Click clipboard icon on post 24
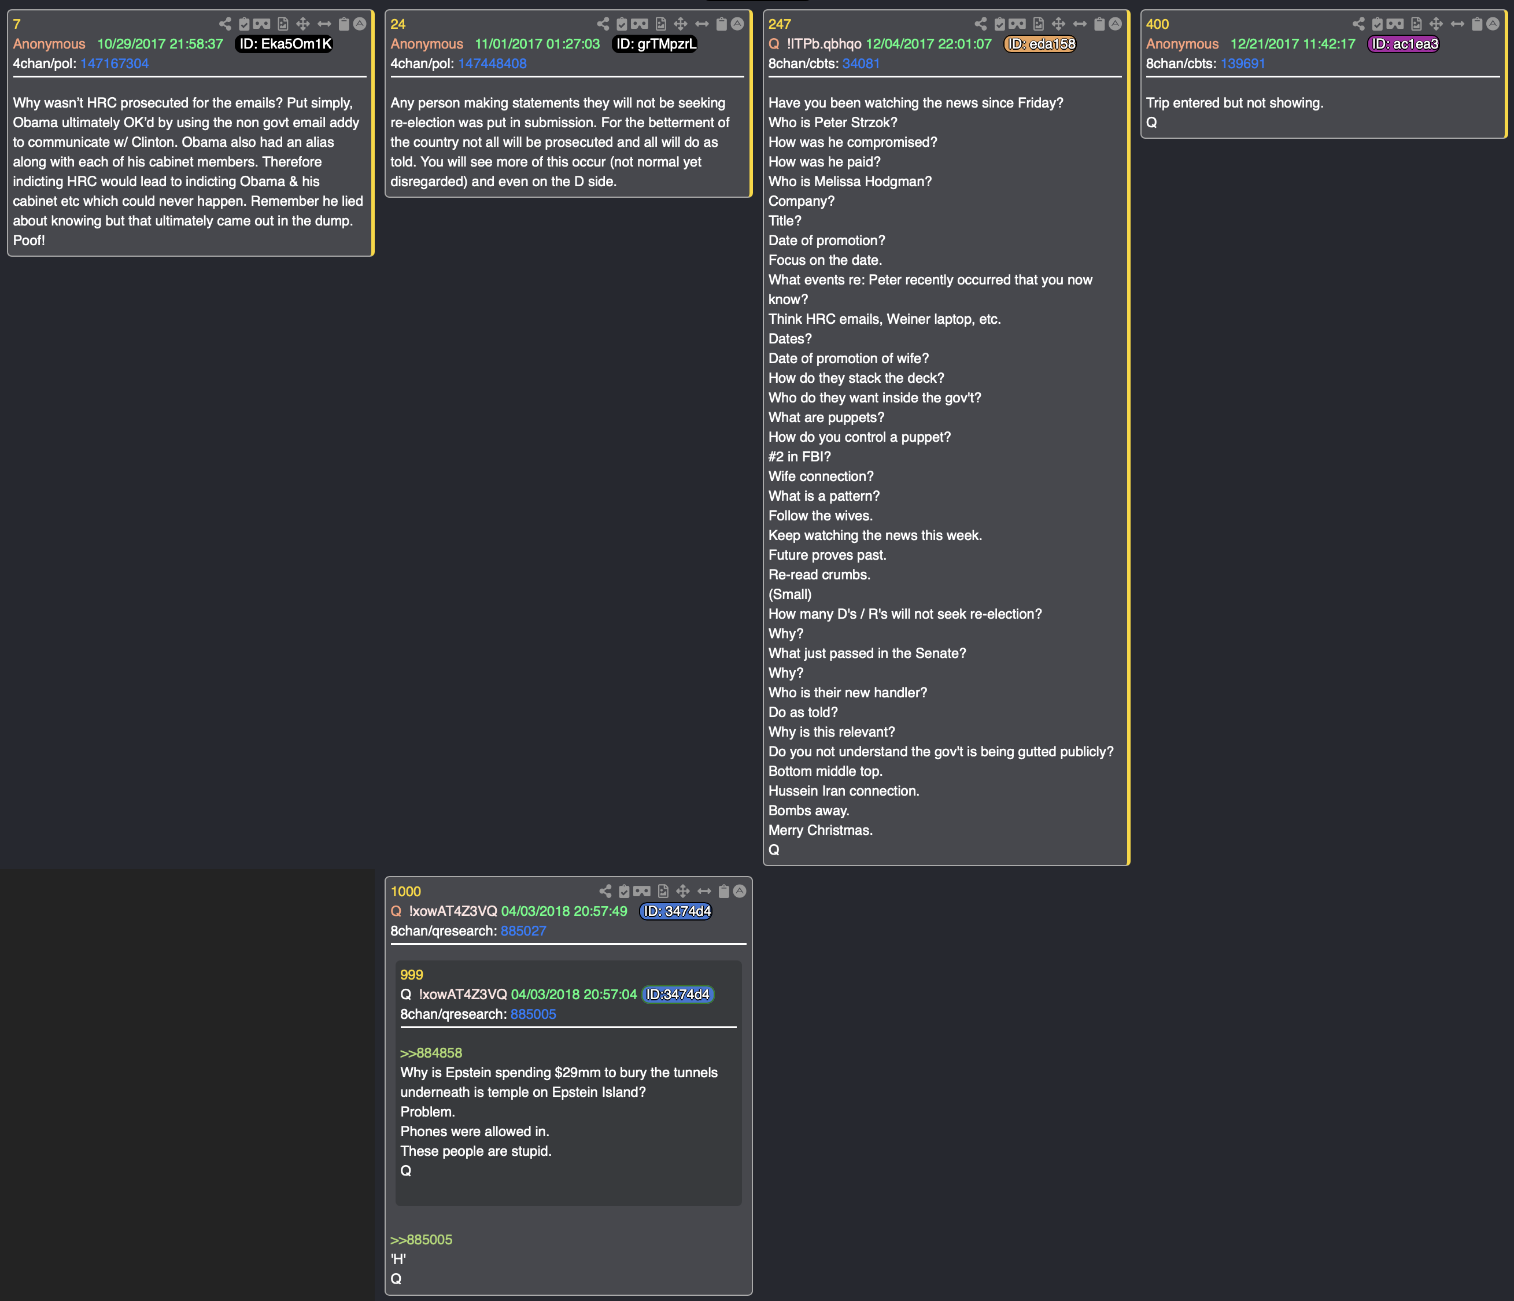The width and height of the screenshot is (1514, 1301). coord(721,24)
